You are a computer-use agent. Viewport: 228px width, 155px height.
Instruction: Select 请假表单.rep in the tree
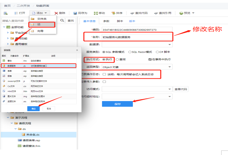[x=29, y=140]
